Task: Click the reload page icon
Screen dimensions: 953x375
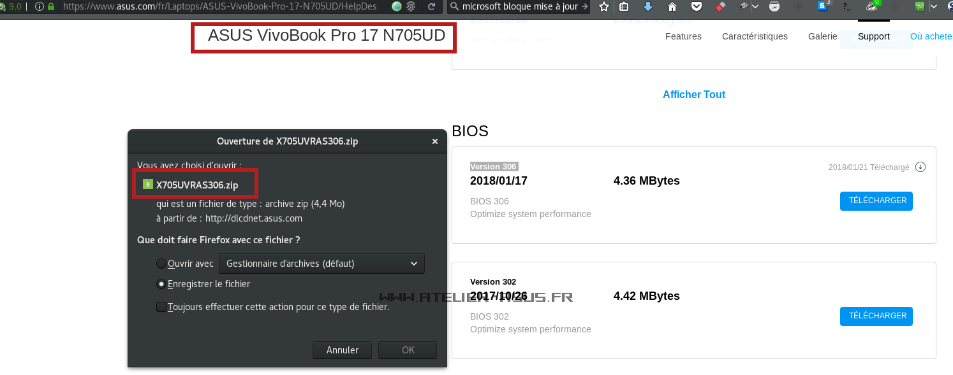Action: click(432, 8)
